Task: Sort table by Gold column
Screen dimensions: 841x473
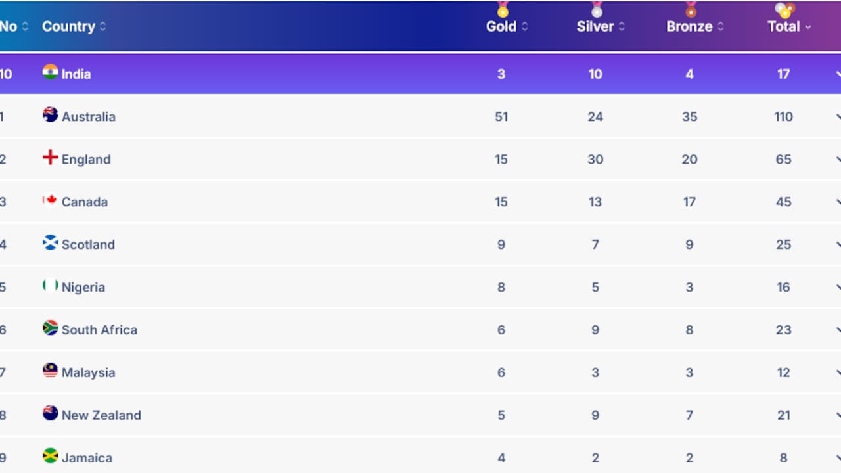Action: [507, 26]
